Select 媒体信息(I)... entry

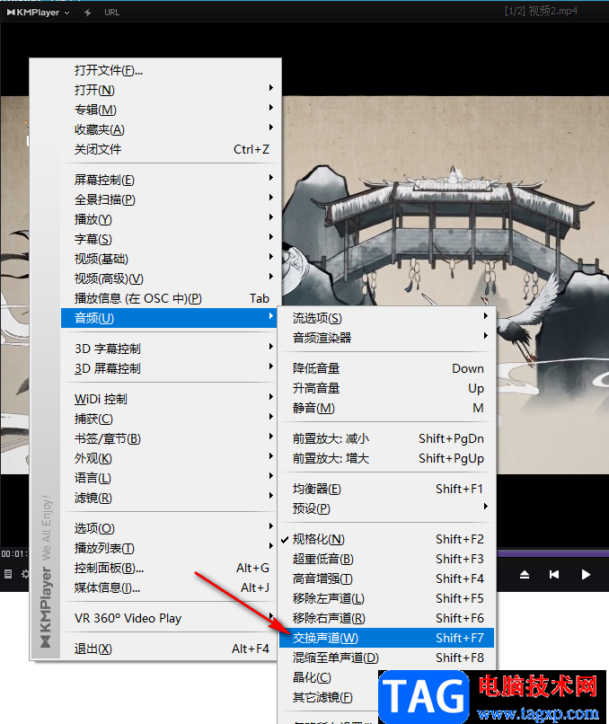pyautogui.click(x=171, y=587)
